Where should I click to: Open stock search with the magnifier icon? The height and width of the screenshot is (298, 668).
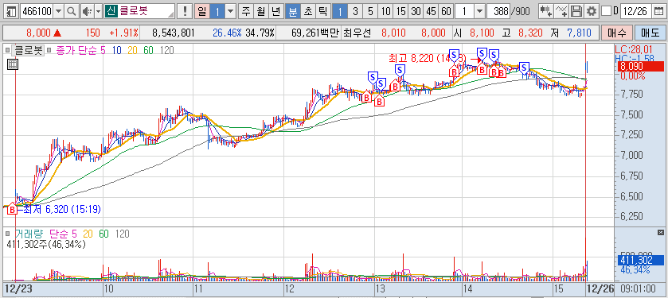coord(72,11)
